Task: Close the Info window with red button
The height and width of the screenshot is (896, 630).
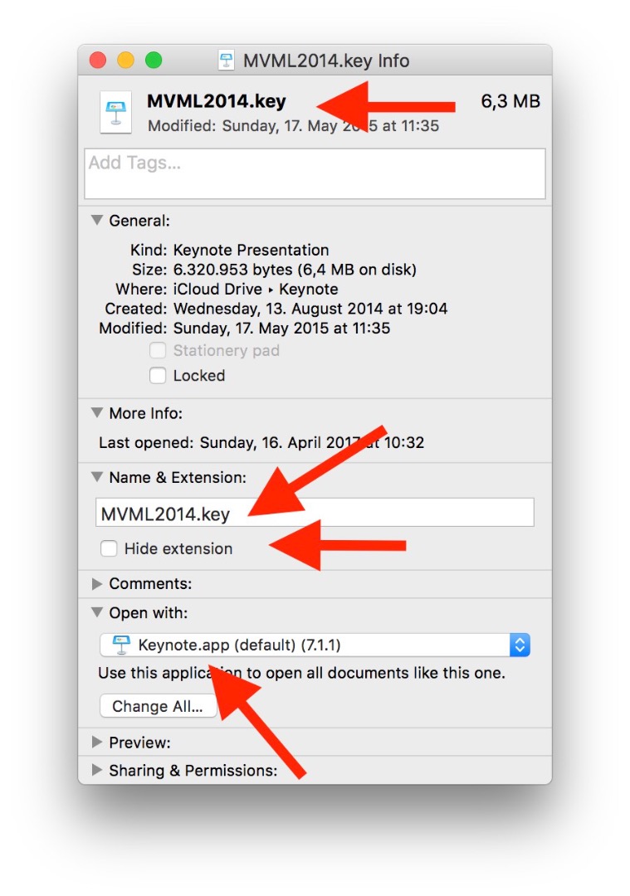Action: (x=98, y=61)
